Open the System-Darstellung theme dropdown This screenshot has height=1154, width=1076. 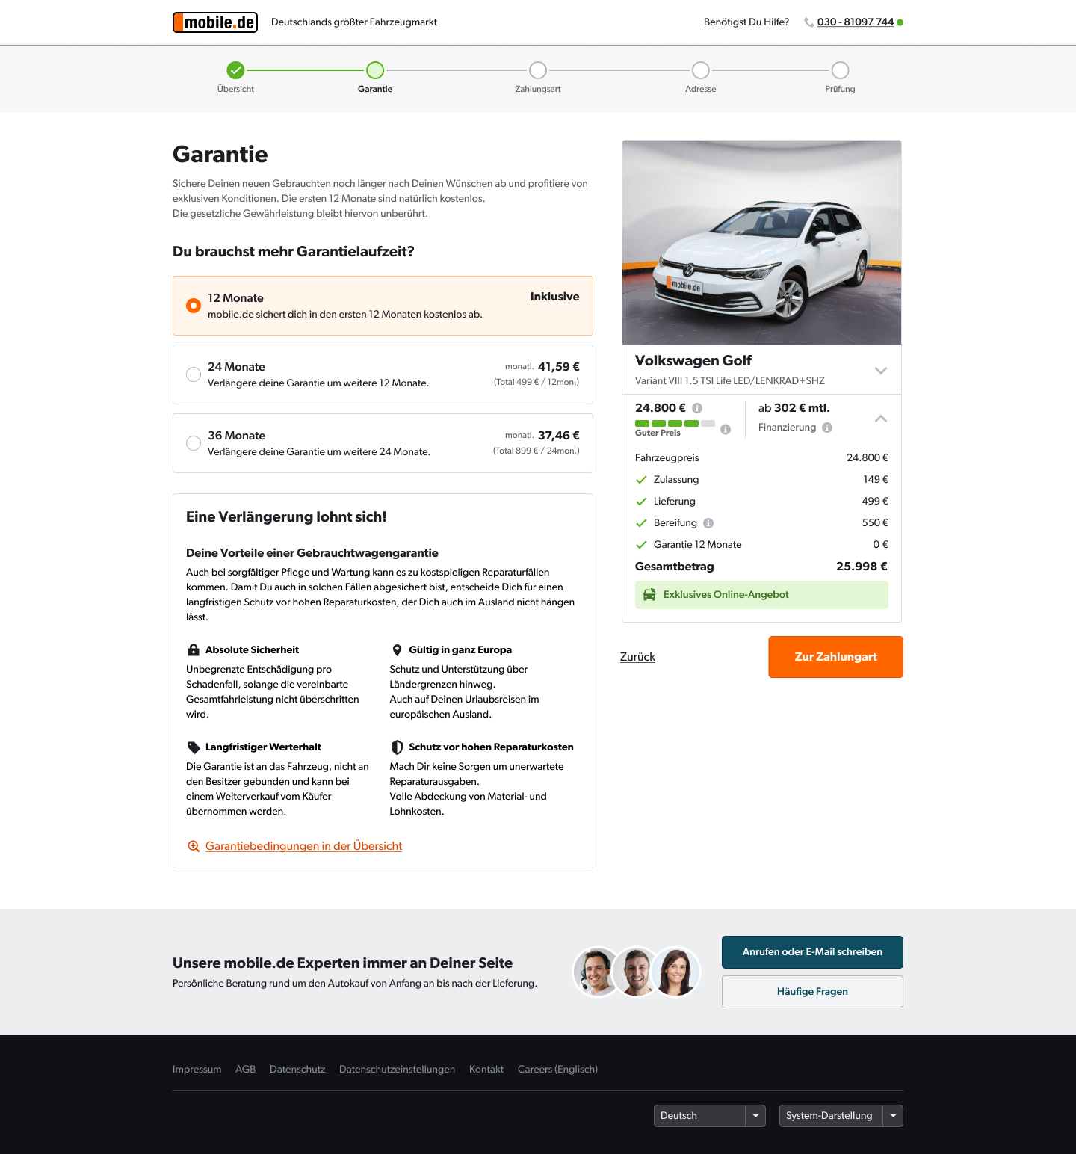point(840,1116)
